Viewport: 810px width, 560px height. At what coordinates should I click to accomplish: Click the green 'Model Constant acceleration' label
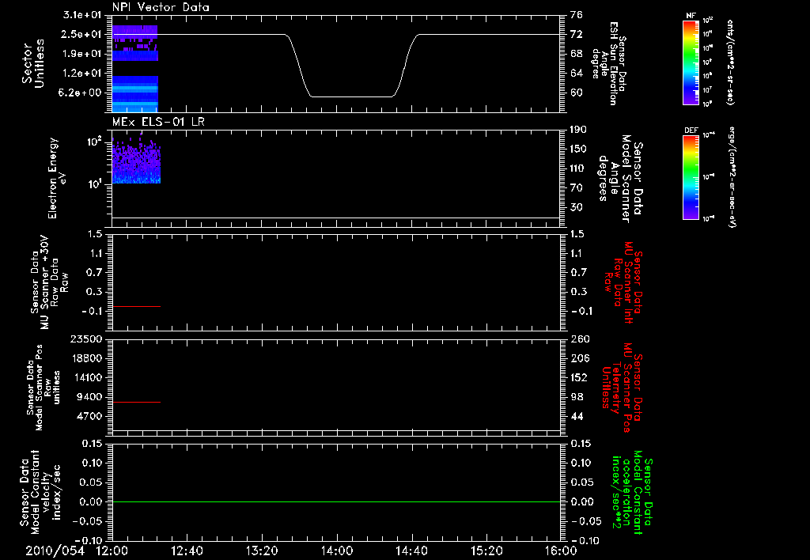(x=632, y=493)
